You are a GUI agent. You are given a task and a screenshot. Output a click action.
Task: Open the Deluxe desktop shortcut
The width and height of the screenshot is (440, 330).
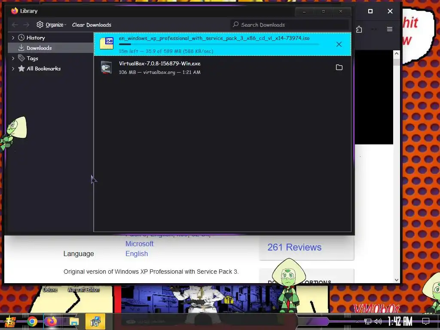tap(50, 289)
